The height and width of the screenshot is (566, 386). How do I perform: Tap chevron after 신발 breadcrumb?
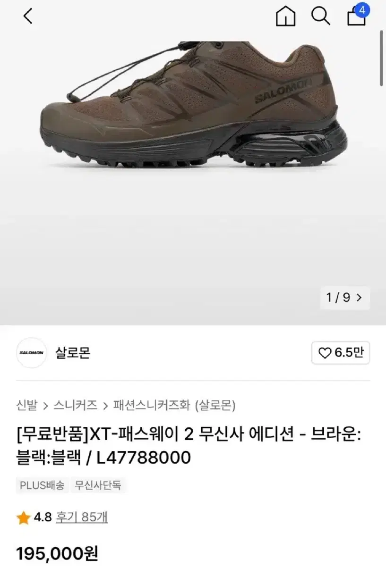pyautogui.click(x=45, y=405)
